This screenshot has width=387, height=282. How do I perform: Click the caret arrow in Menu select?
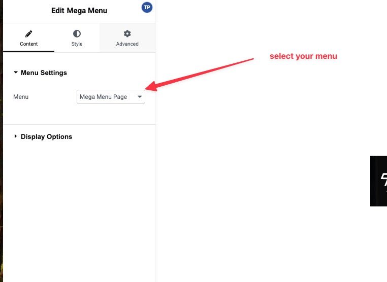tap(140, 96)
